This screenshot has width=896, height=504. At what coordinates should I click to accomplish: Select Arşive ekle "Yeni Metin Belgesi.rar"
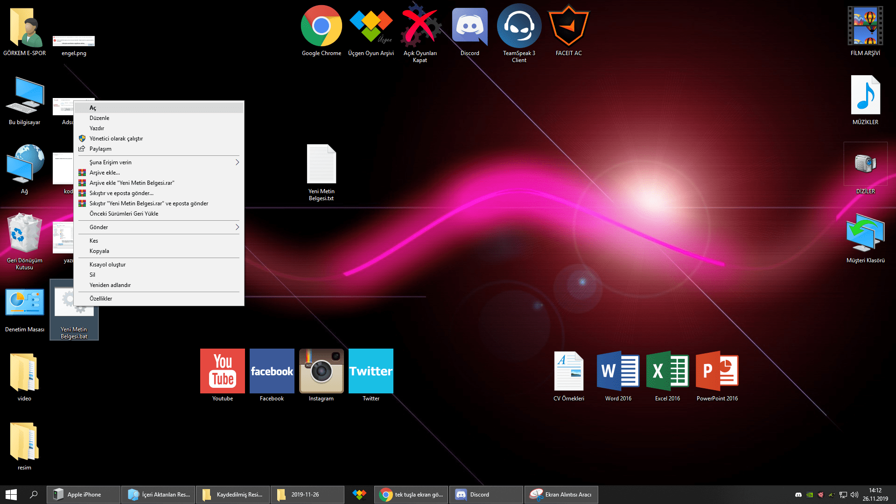pos(159,183)
